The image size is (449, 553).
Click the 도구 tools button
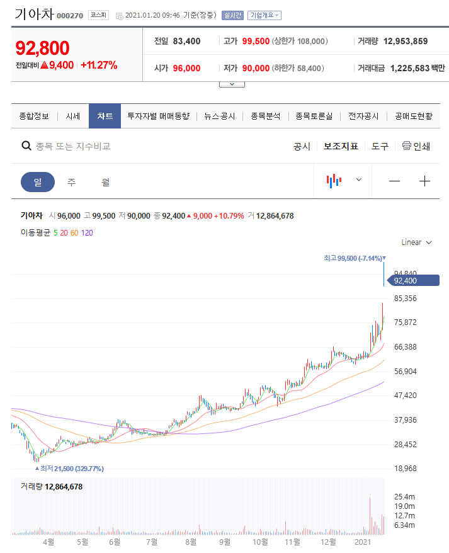click(380, 146)
